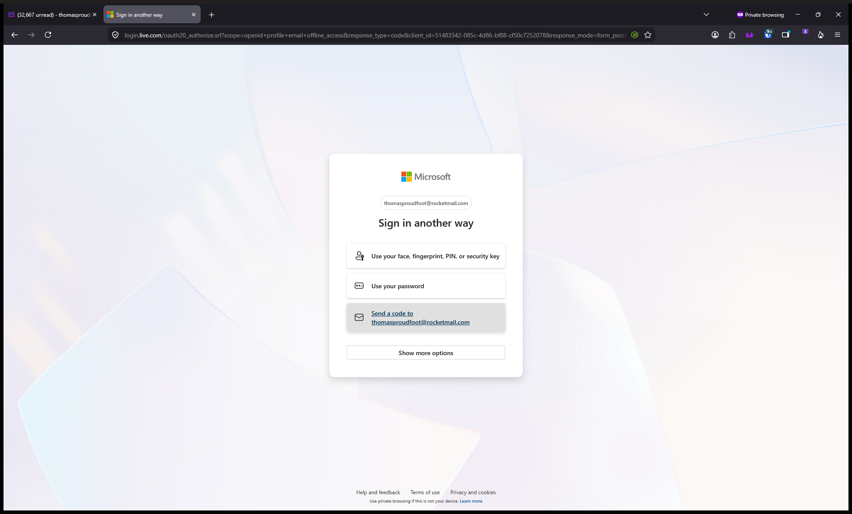Click the passkey person-key icon

click(x=360, y=256)
